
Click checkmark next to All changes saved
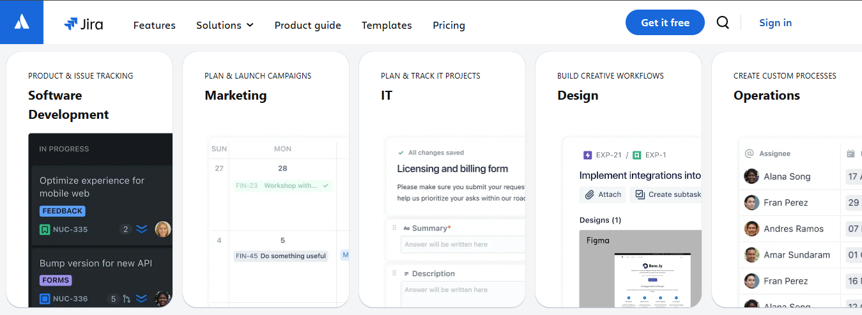401,153
